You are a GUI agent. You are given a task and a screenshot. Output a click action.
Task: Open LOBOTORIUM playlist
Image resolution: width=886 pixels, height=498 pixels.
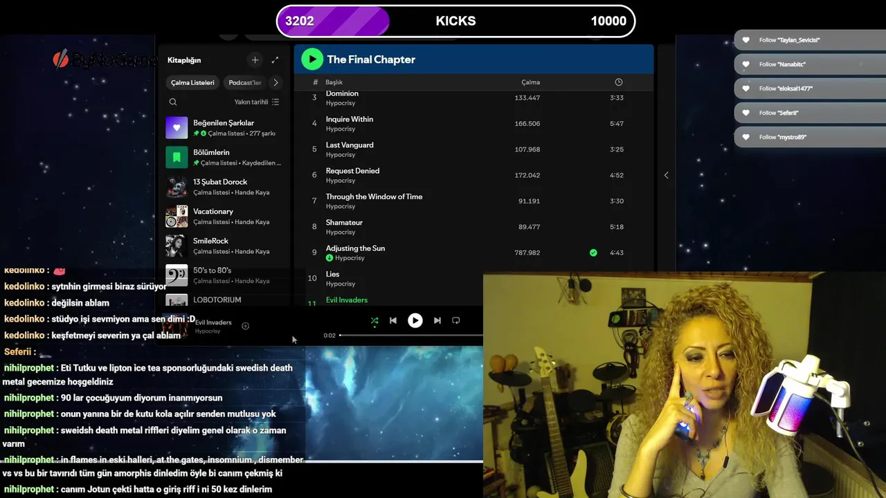click(x=224, y=300)
